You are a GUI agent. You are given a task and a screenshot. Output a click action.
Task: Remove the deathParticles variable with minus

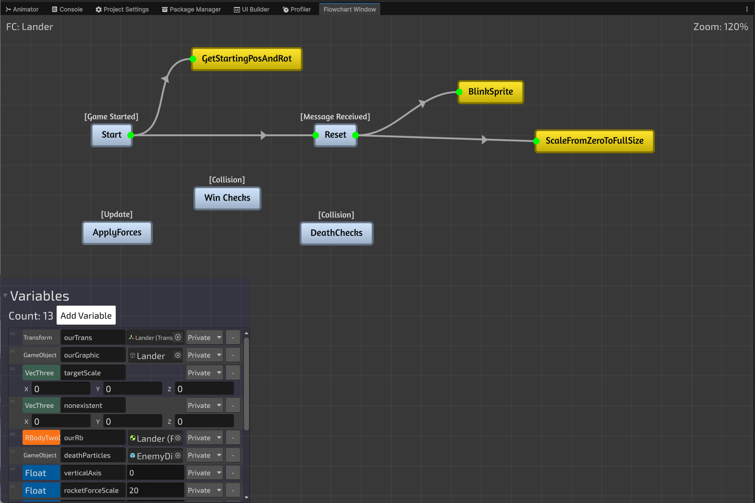click(233, 455)
